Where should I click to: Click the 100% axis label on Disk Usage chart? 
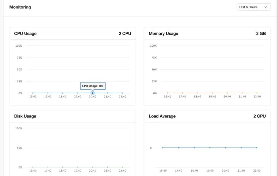pyautogui.click(x=19, y=128)
